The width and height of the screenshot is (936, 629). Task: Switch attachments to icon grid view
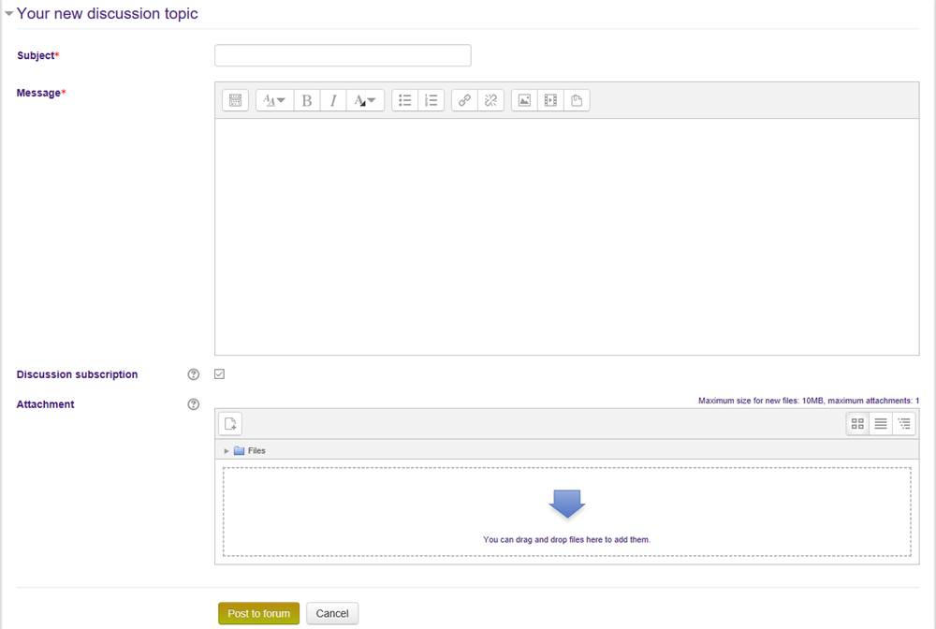(x=857, y=424)
